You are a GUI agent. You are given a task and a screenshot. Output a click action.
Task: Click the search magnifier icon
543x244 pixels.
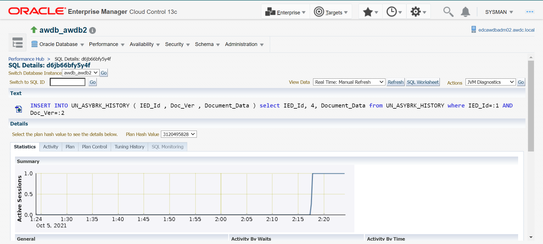448,12
